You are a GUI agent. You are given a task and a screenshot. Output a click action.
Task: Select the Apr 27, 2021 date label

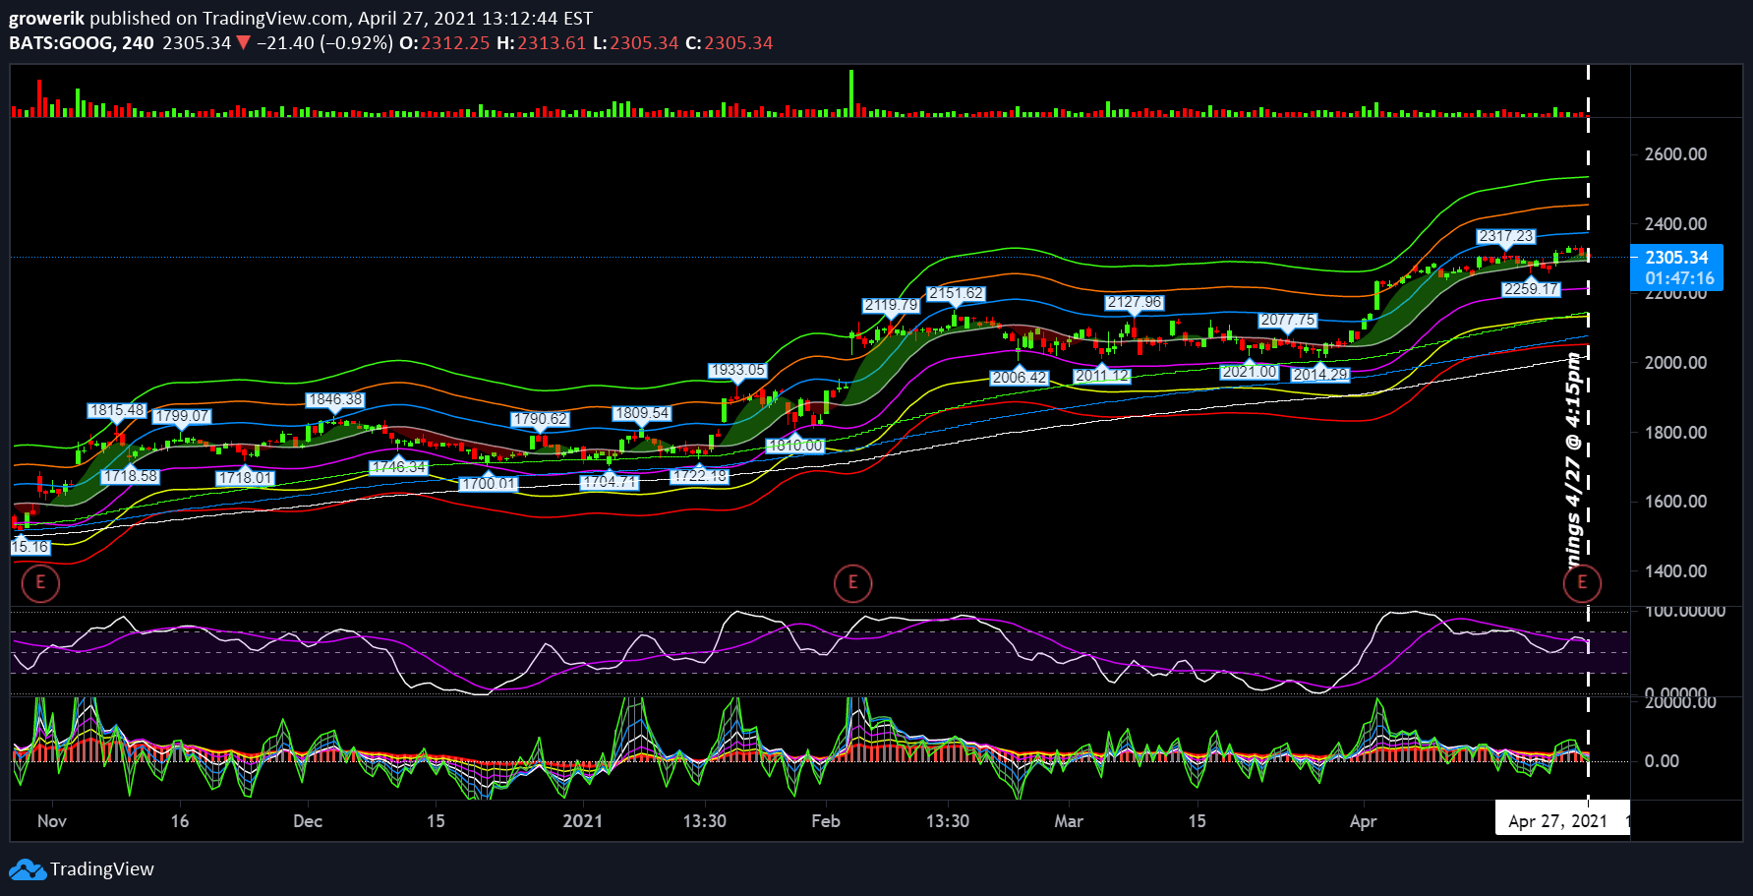pos(1558,821)
